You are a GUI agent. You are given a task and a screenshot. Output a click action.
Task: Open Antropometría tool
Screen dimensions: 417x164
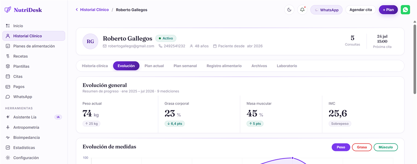[x=33, y=127]
